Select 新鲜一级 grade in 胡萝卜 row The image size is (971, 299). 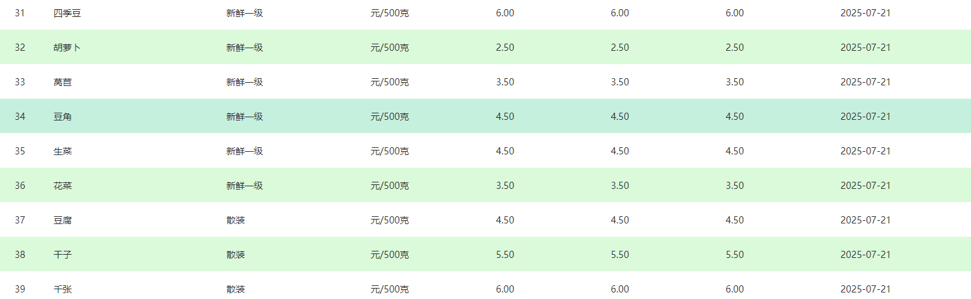(245, 48)
